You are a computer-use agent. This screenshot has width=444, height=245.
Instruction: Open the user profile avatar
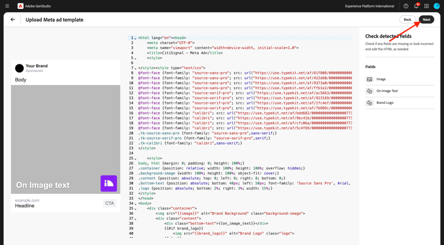(x=437, y=6)
